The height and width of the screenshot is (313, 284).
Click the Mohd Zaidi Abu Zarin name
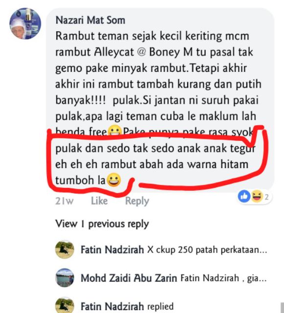[129, 278]
